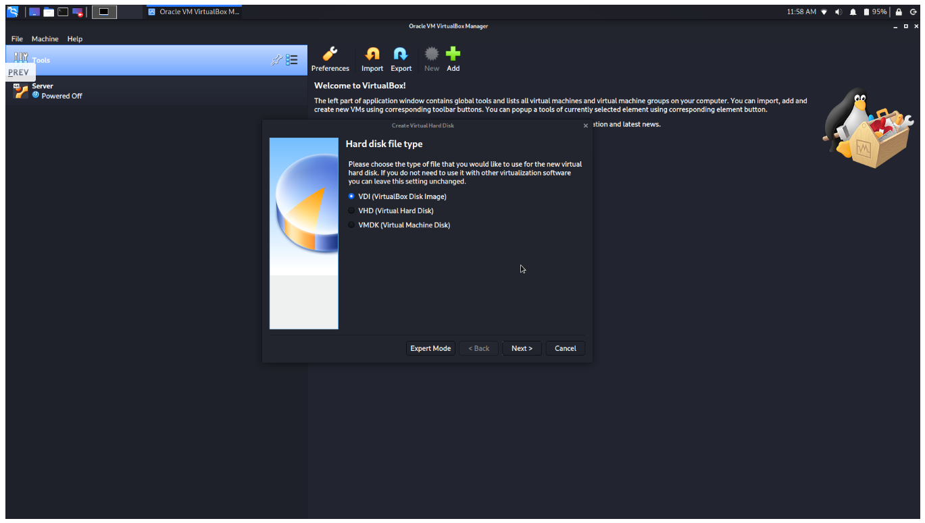Cancel the Create Virtual Hard Disk dialog

[566, 348]
